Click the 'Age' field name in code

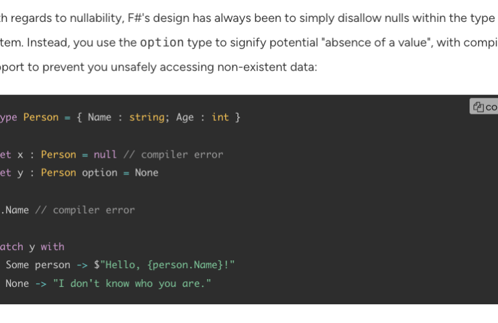click(185, 117)
